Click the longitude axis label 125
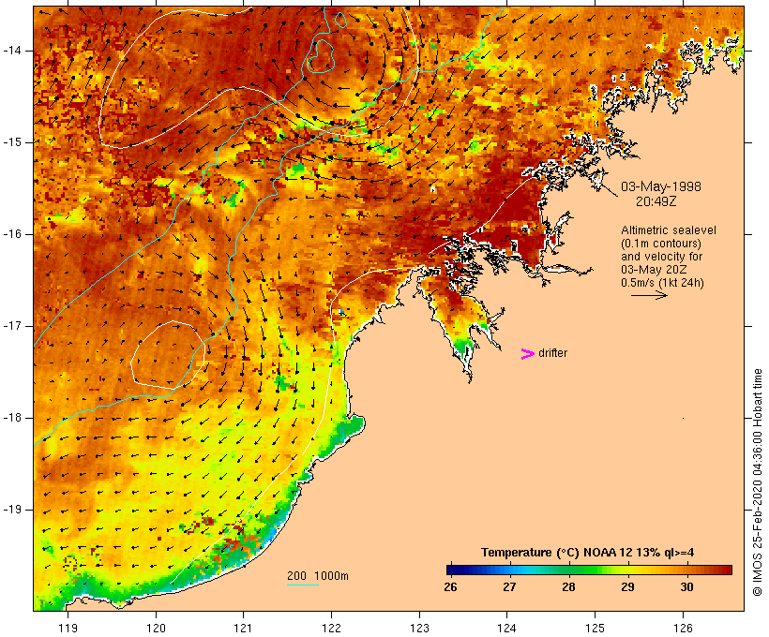This screenshot has height=637, width=769. [596, 628]
